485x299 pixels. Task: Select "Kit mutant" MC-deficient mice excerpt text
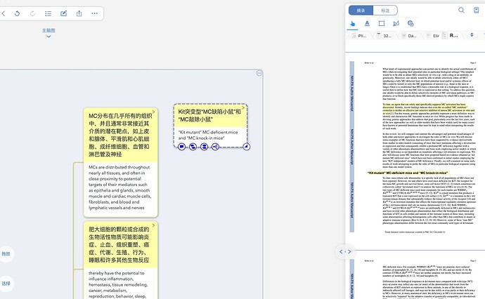(208, 135)
